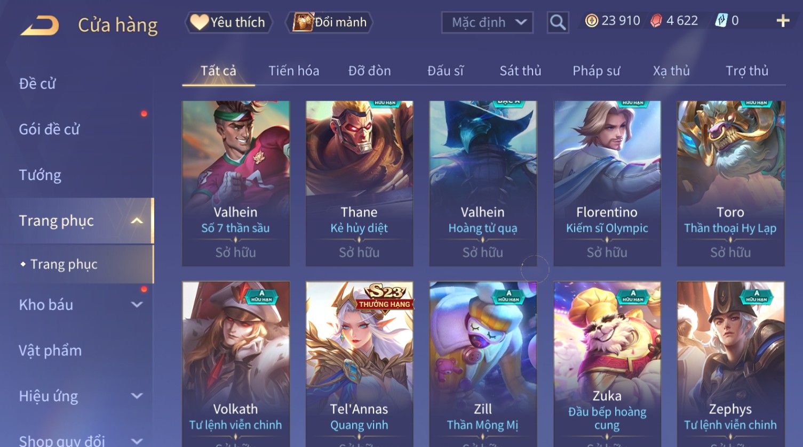Expand the Kho báu sidebar section
Screen dimensions: 803x447
click(137, 305)
